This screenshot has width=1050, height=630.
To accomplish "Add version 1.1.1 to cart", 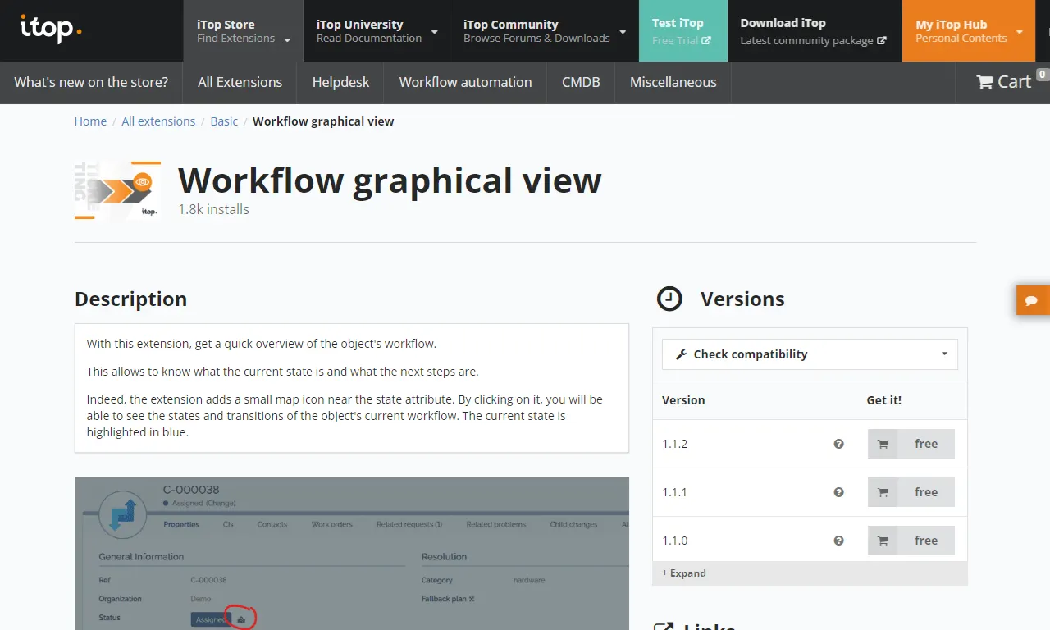I will click(x=911, y=492).
